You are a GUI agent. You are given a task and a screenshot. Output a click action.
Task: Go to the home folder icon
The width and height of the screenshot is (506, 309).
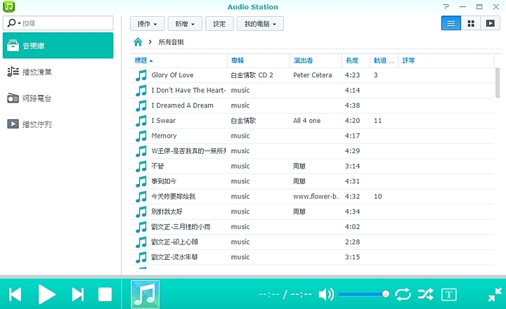pyautogui.click(x=138, y=43)
